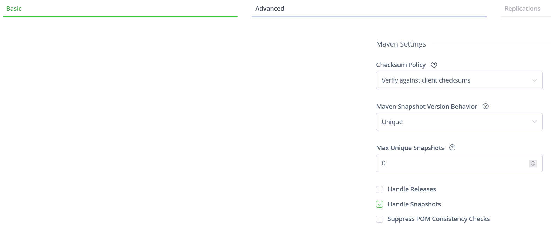Click the Maven Snapshot Version Behavior label
Viewport: 551px width, 233px height.
point(427,106)
